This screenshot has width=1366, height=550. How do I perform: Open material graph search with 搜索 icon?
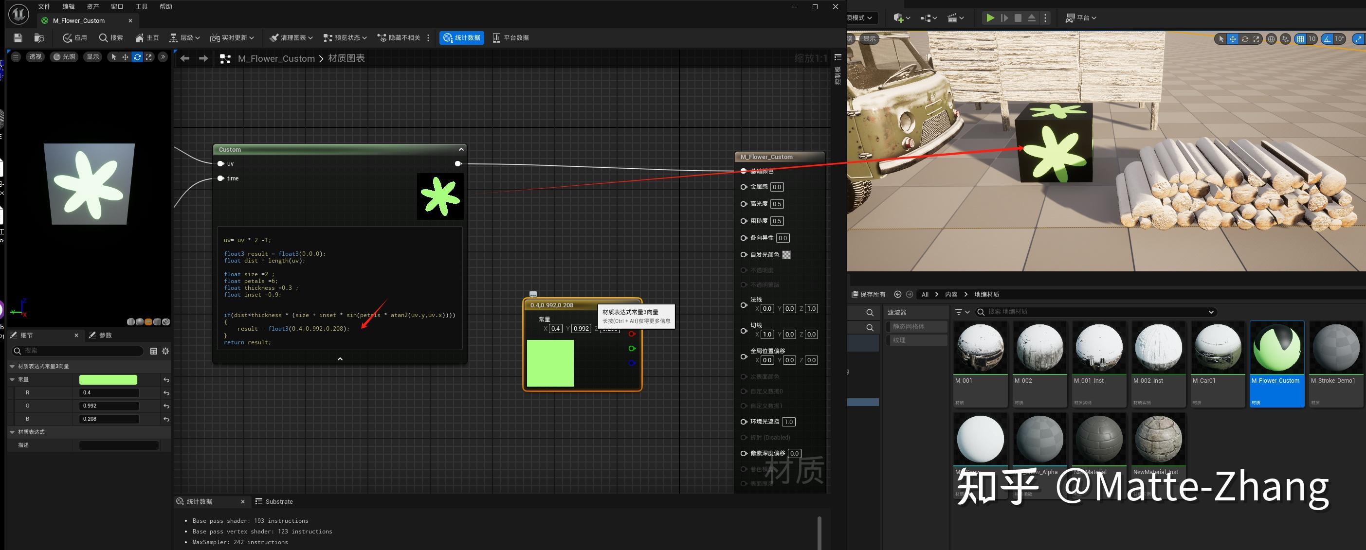coord(110,37)
